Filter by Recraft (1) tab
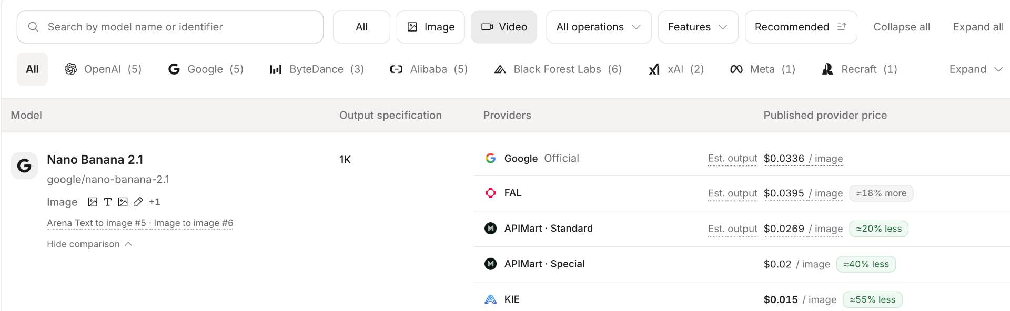Viewport: 1010px width, 311px height. [x=860, y=69]
